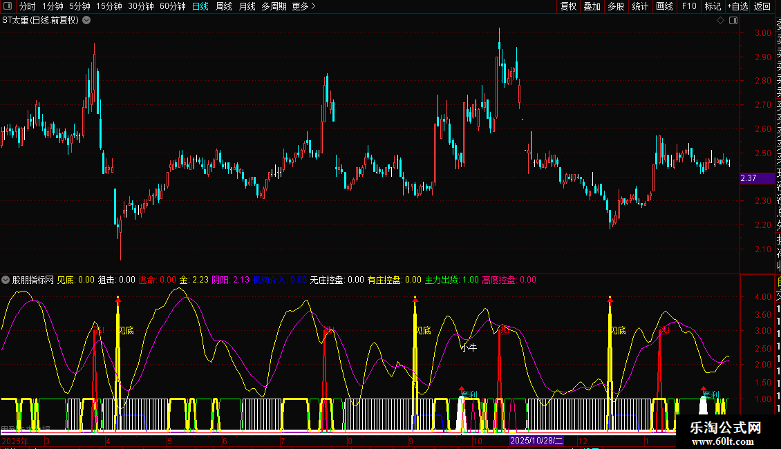Click the 有庄控盘: 0.00 indicator value
Viewport: 781px width, 449px height.
click(x=395, y=280)
